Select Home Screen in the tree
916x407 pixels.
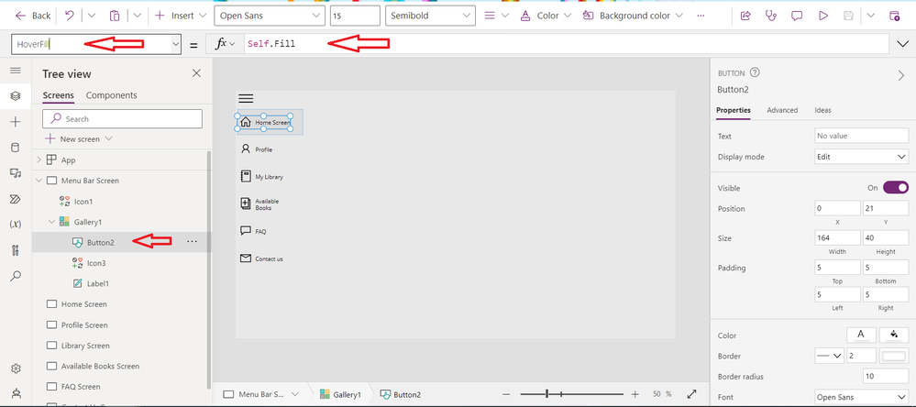point(84,304)
